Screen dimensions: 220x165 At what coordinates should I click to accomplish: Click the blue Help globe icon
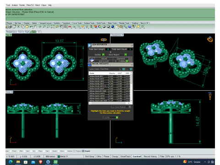[130, 27]
